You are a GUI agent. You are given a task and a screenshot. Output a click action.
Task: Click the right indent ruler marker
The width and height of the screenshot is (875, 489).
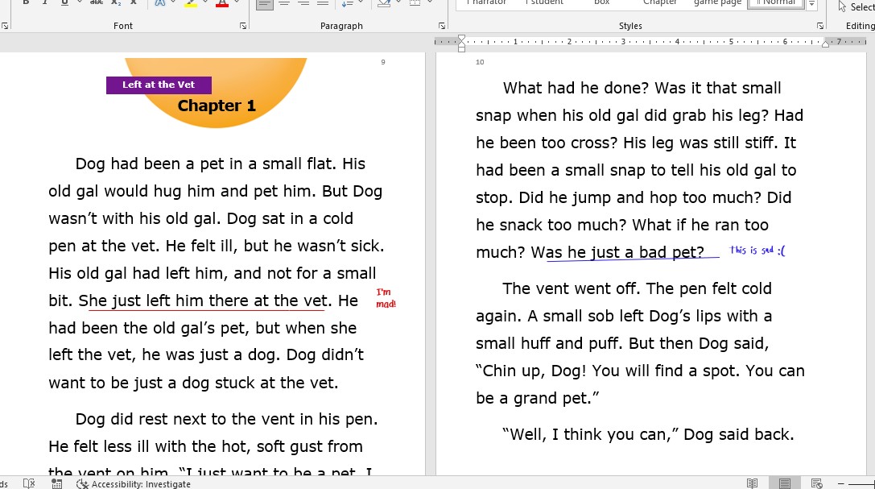[x=825, y=44]
